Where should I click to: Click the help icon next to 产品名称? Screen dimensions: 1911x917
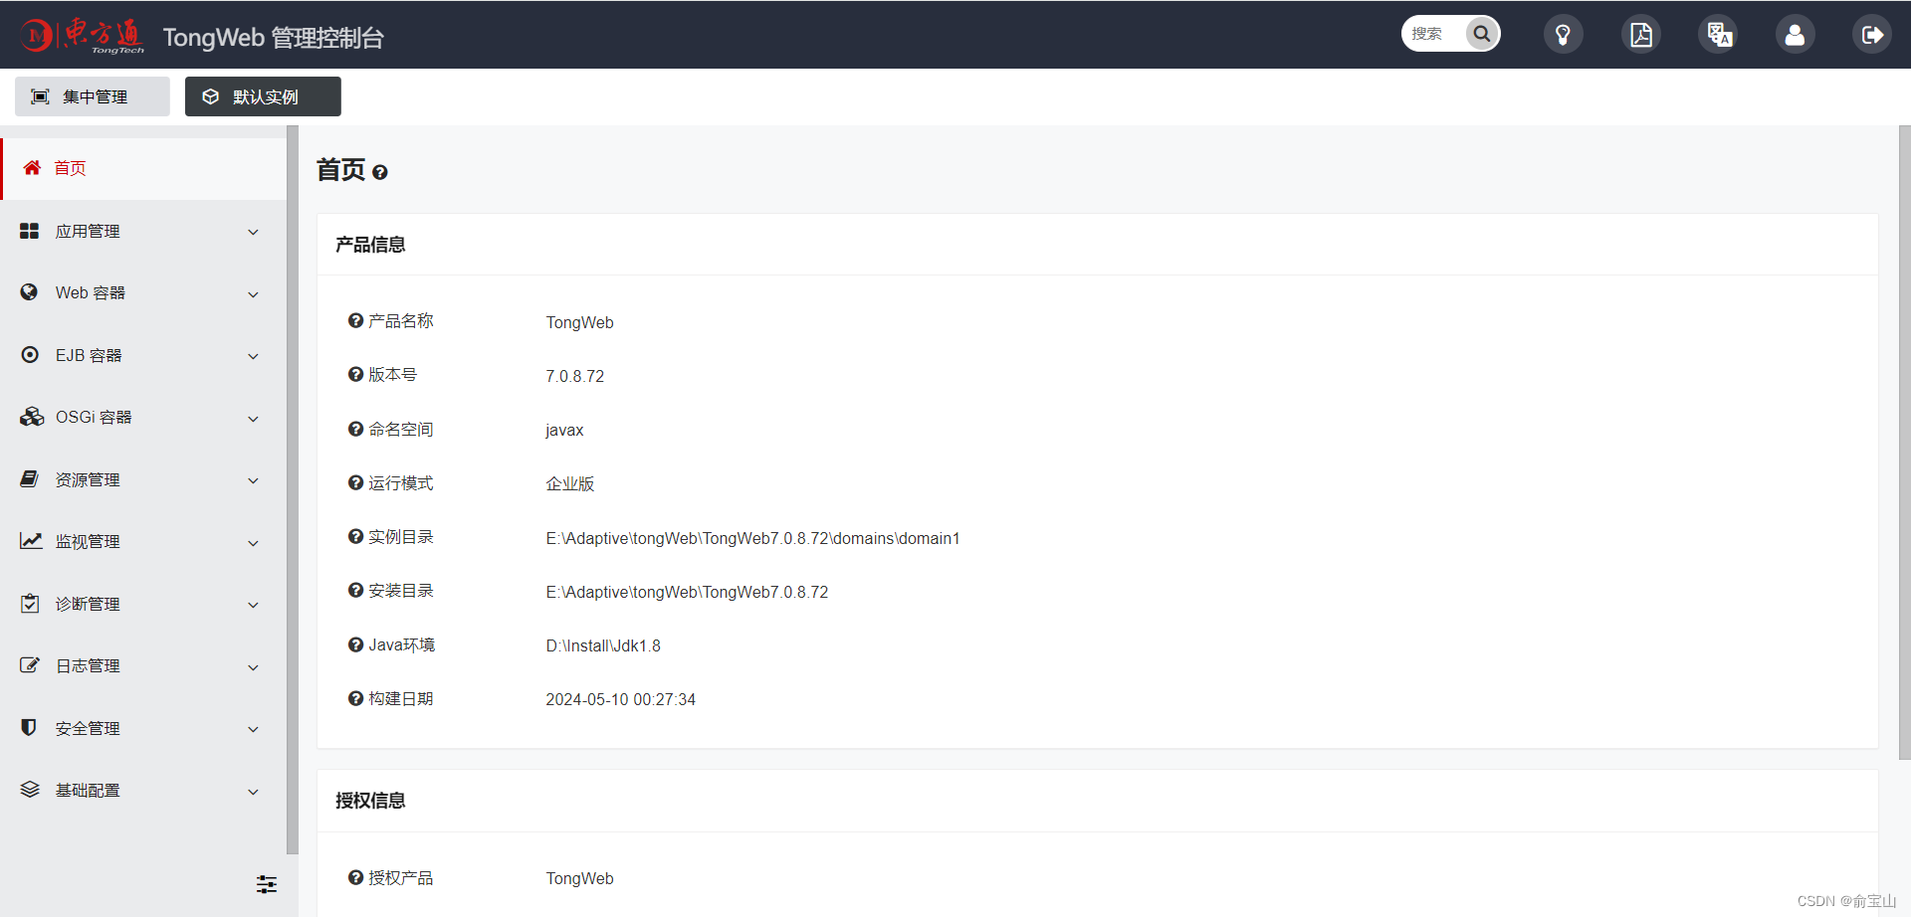(x=355, y=320)
